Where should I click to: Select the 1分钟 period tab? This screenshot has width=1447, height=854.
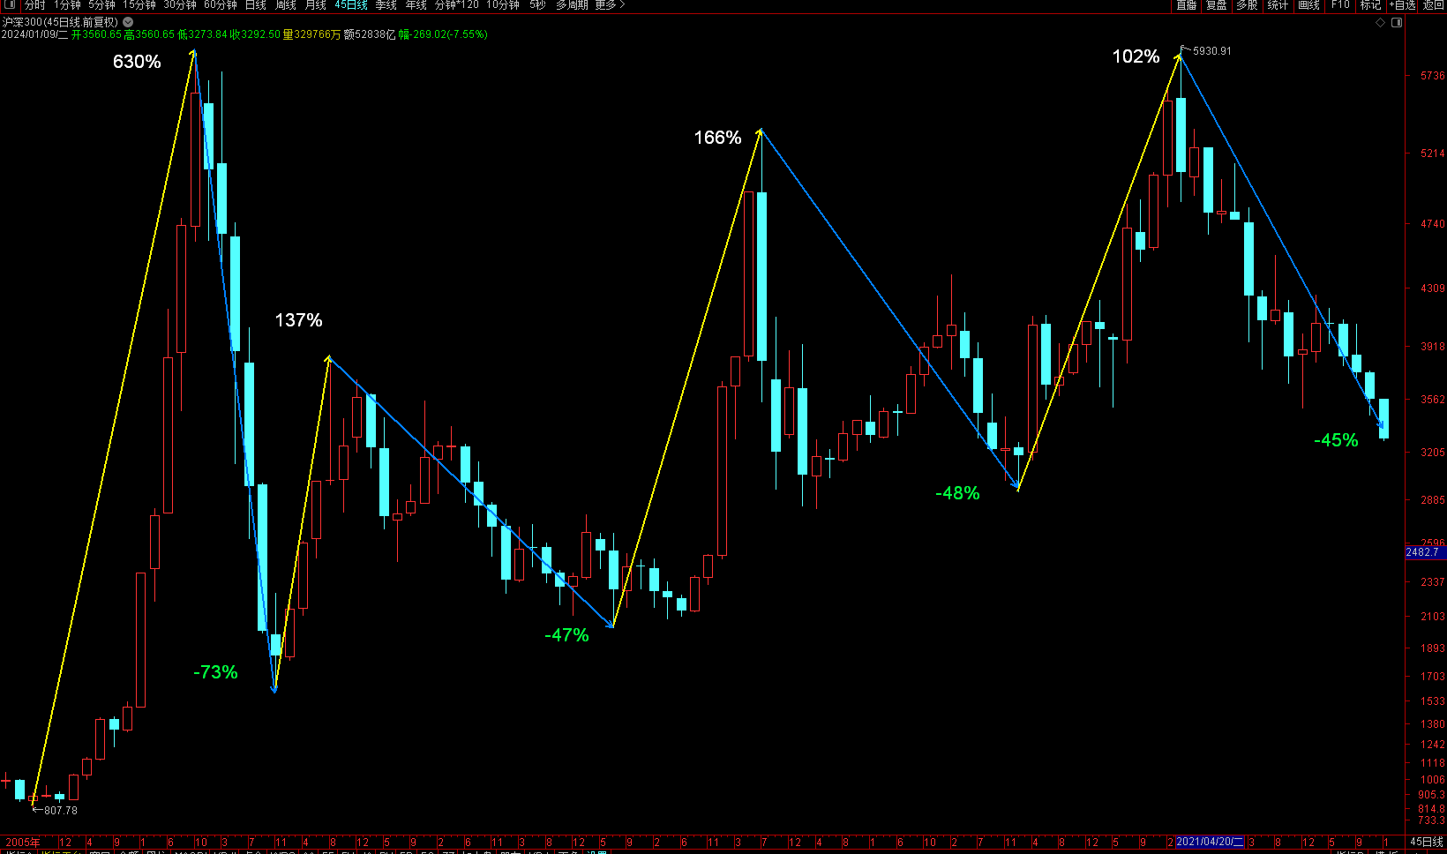click(x=67, y=4)
